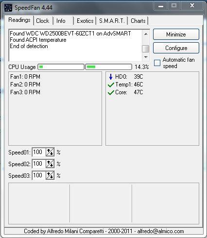Viewport: 207px width, 238px height.
Task: Click the blue down arrow next to HD0
Action: [x=111, y=77]
